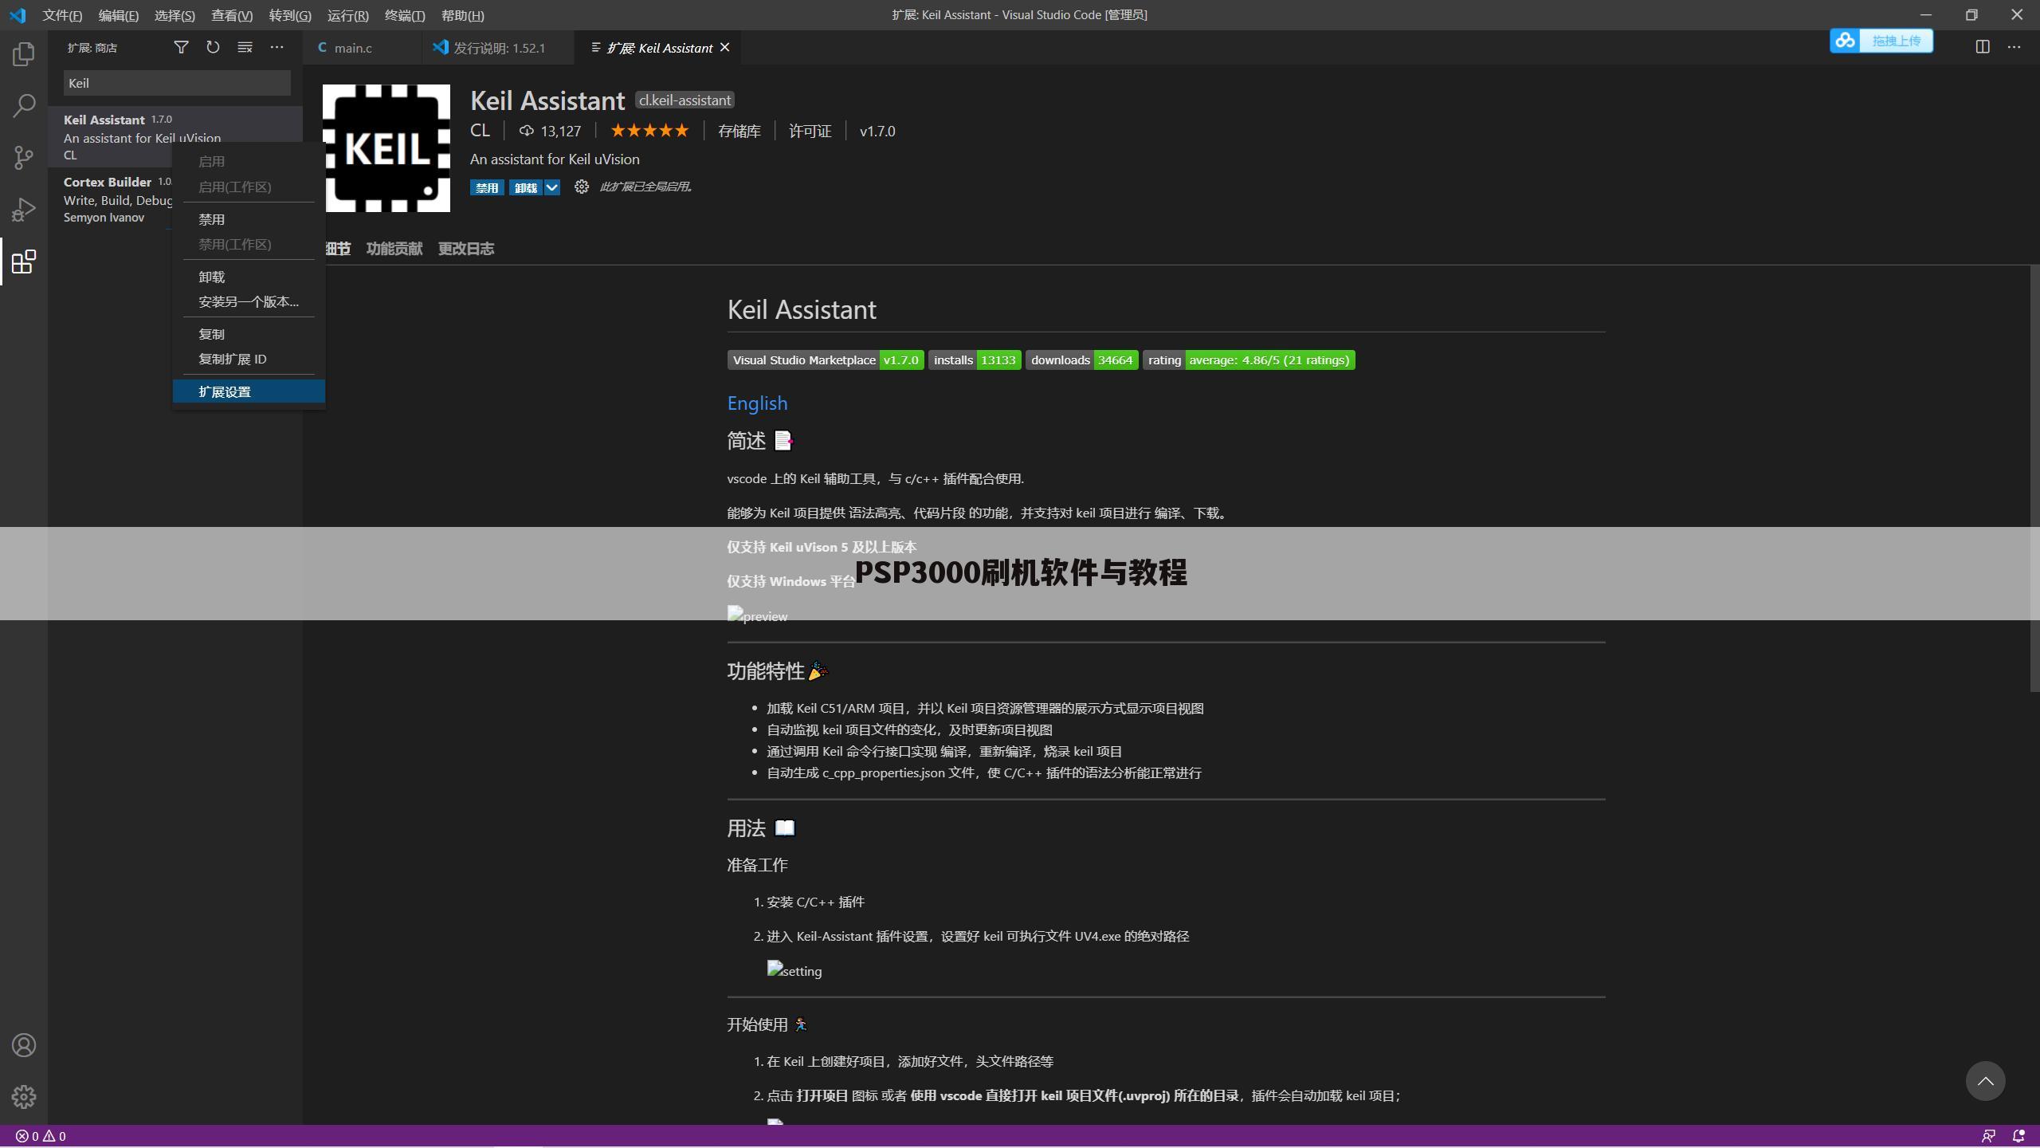The image size is (2040, 1148).
Task: Choose 卸载 in the context menu
Action: coord(249,277)
